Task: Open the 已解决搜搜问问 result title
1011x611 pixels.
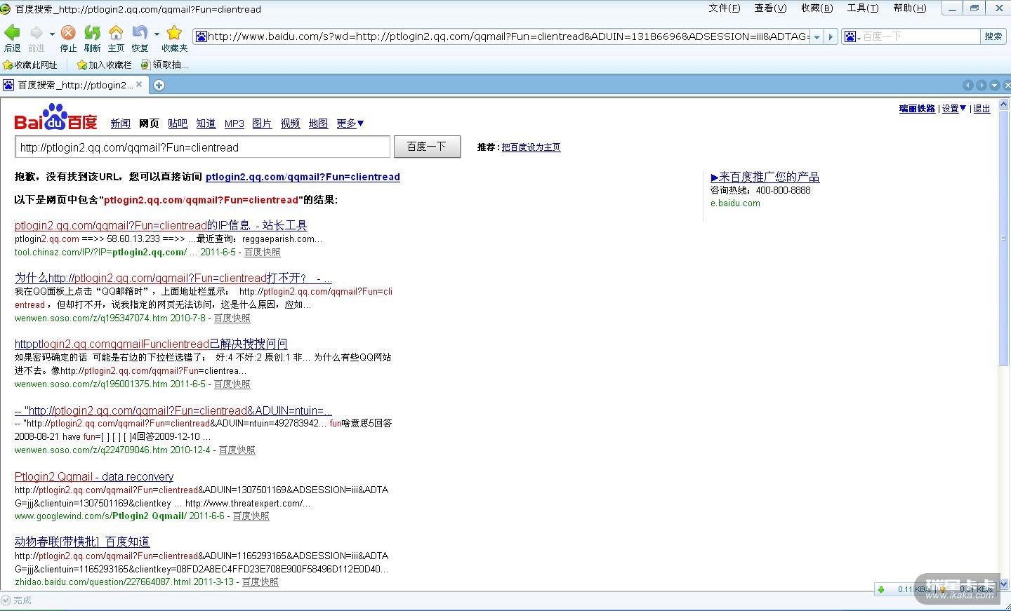Action: click(151, 344)
